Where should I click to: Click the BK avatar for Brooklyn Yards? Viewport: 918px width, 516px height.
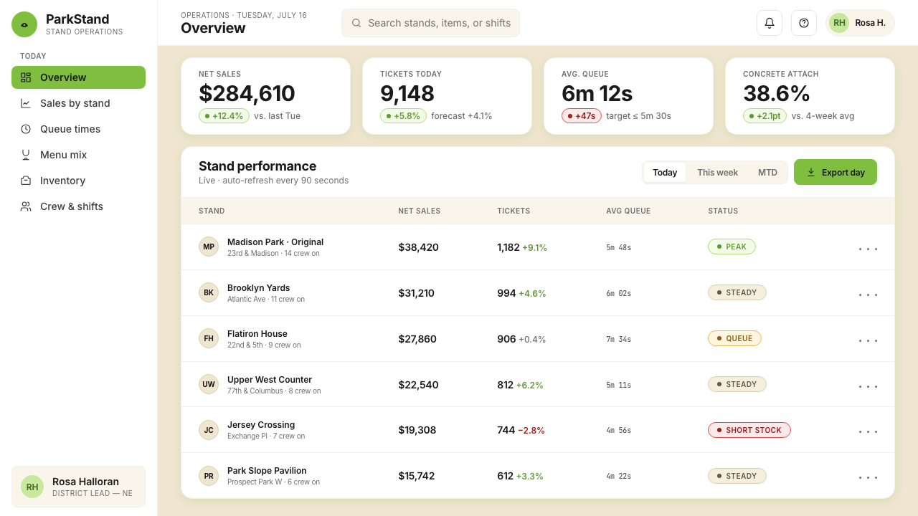point(209,292)
